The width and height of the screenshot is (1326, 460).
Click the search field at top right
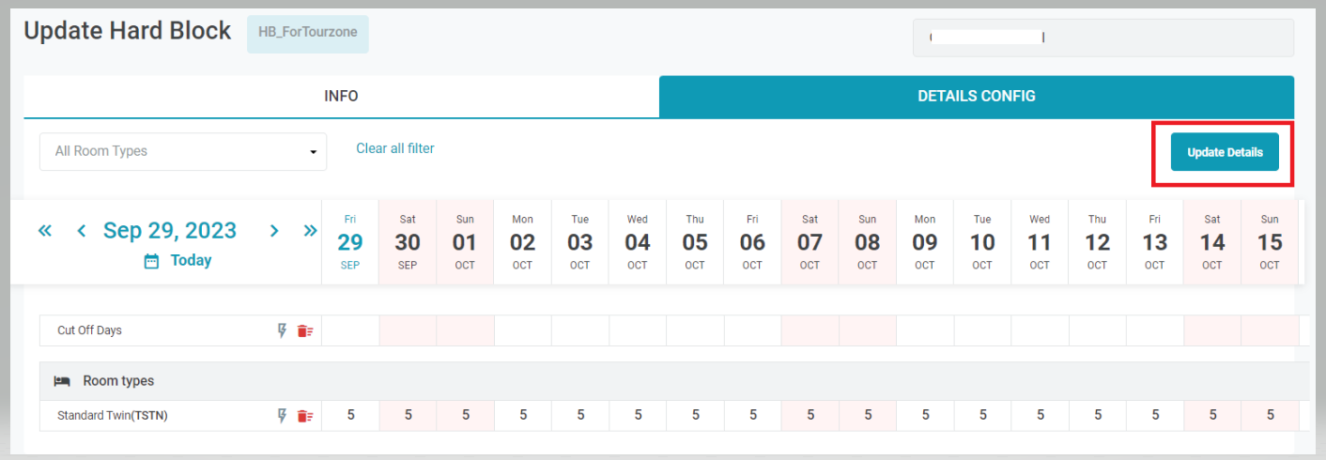coord(1102,38)
